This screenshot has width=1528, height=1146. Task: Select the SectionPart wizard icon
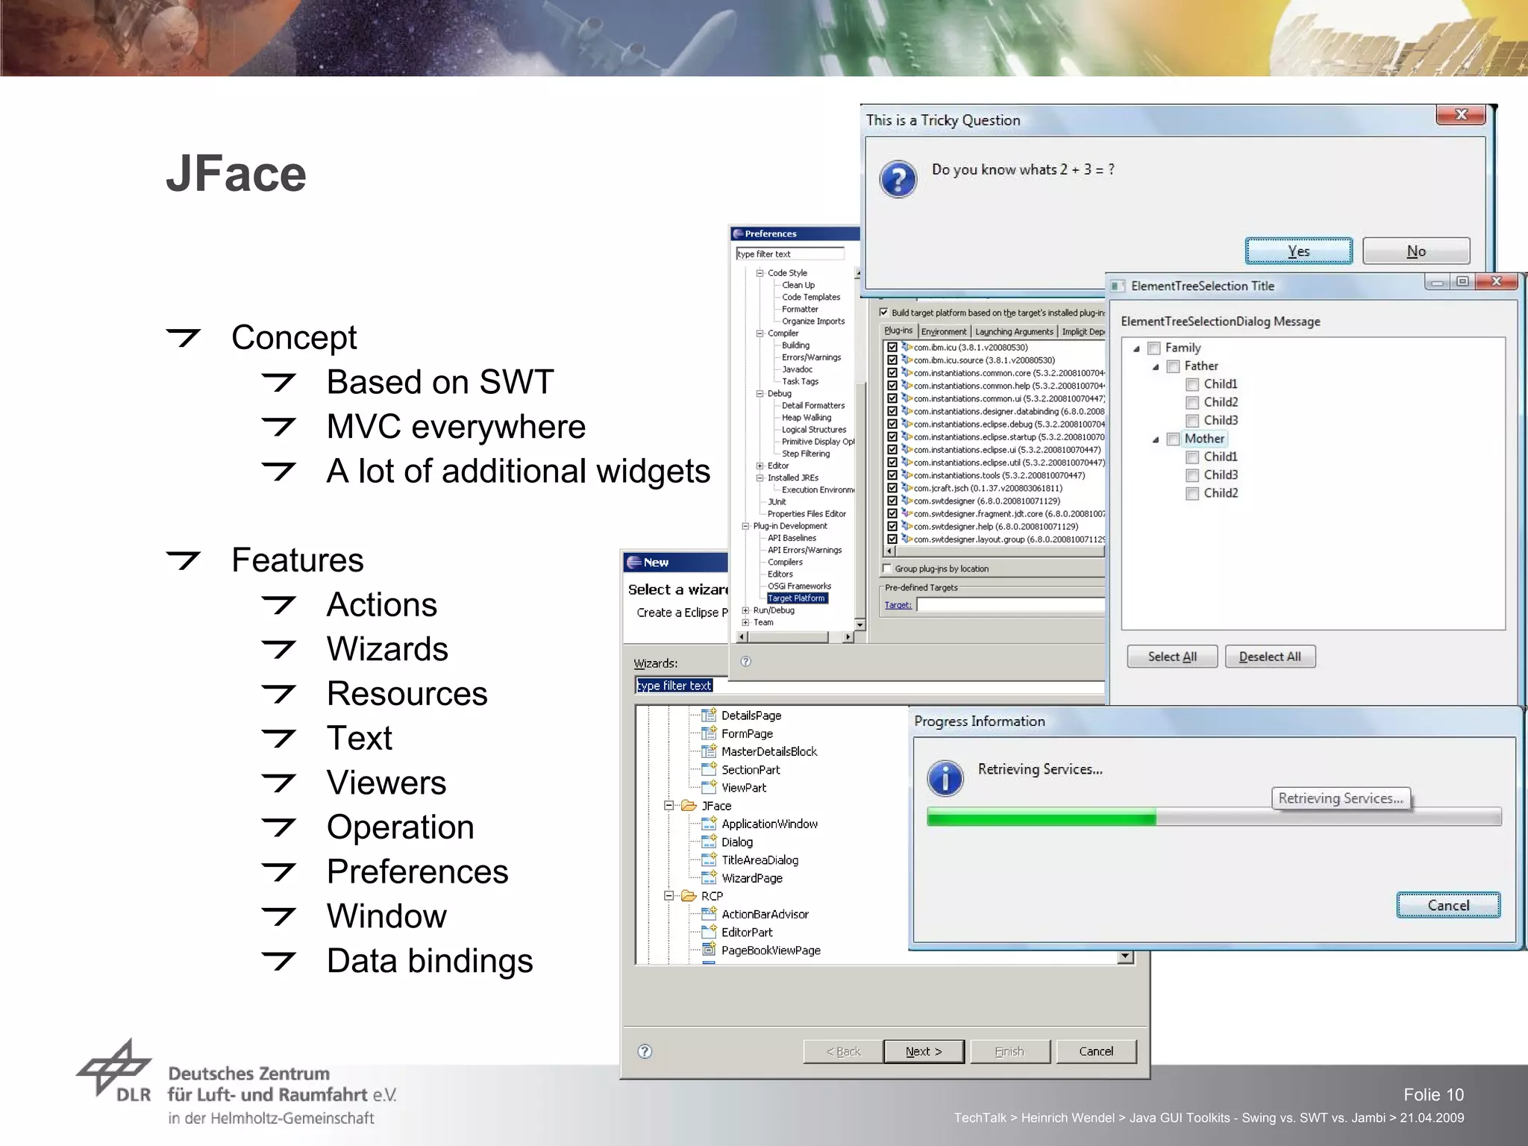(x=709, y=769)
